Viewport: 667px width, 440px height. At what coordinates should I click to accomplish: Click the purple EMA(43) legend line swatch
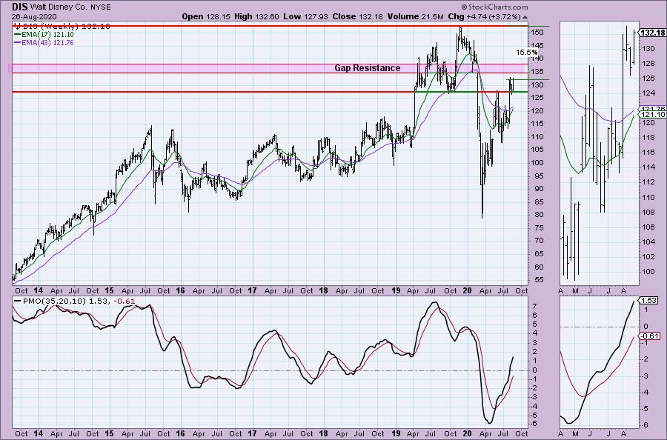click(x=17, y=42)
